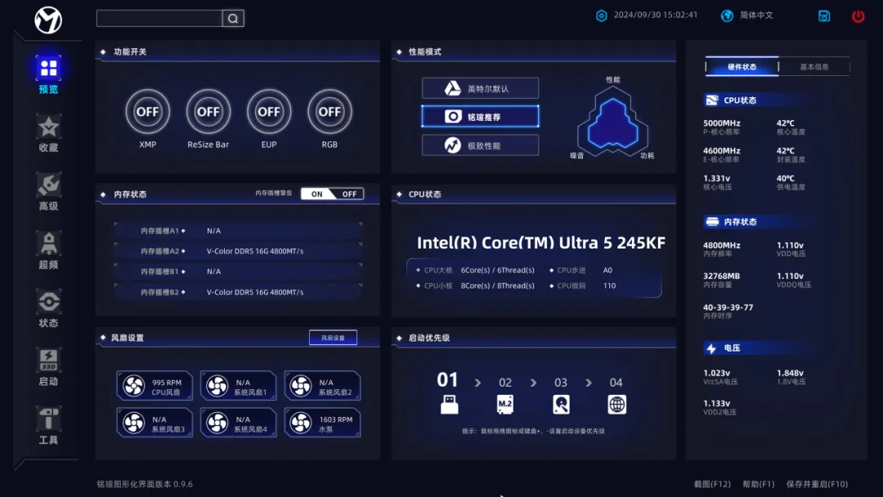Open the 状态 status sidebar icon
883x497 pixels.
point(48,302)
